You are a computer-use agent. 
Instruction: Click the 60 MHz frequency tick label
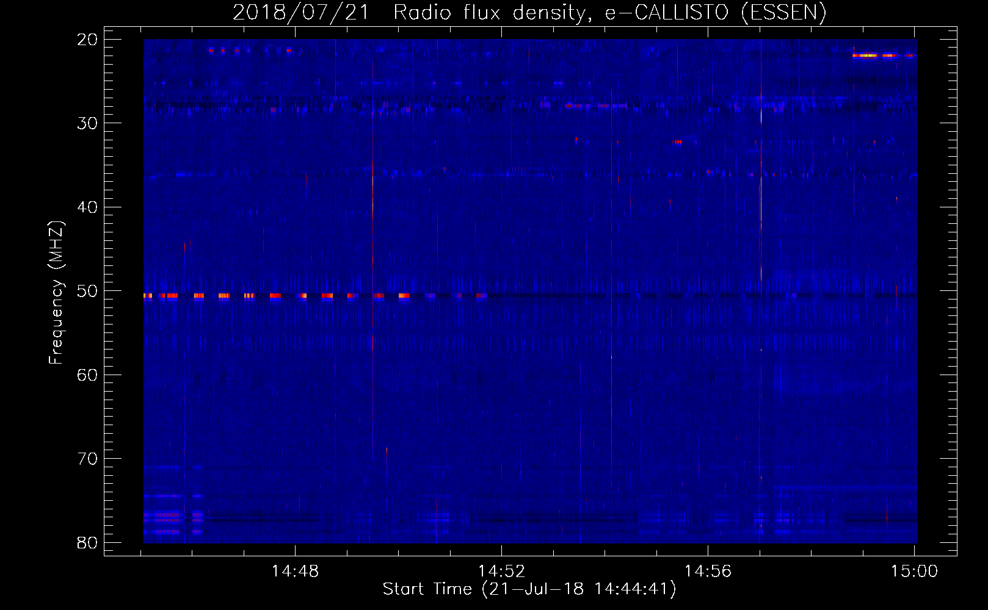pyautogui.click(x=87, y=375)
